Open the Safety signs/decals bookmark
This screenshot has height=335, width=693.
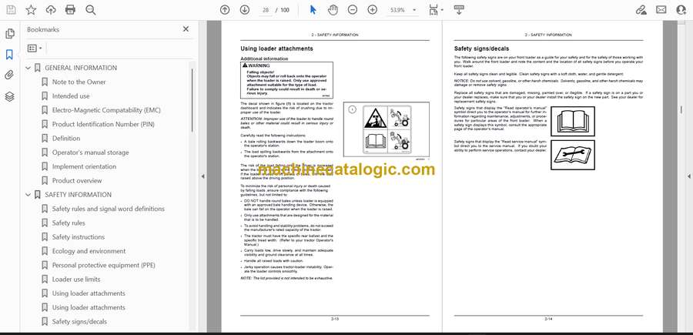[79, 322]
